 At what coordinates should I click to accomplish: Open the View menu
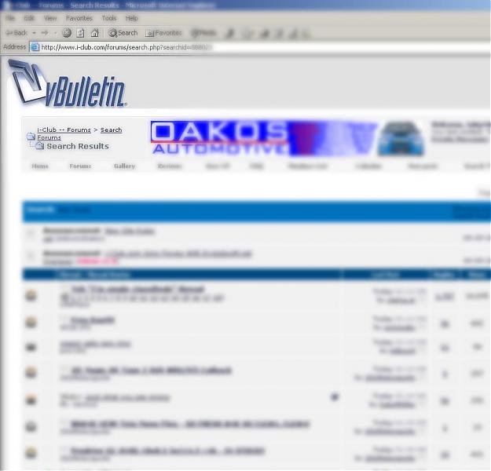pos(50,18)
